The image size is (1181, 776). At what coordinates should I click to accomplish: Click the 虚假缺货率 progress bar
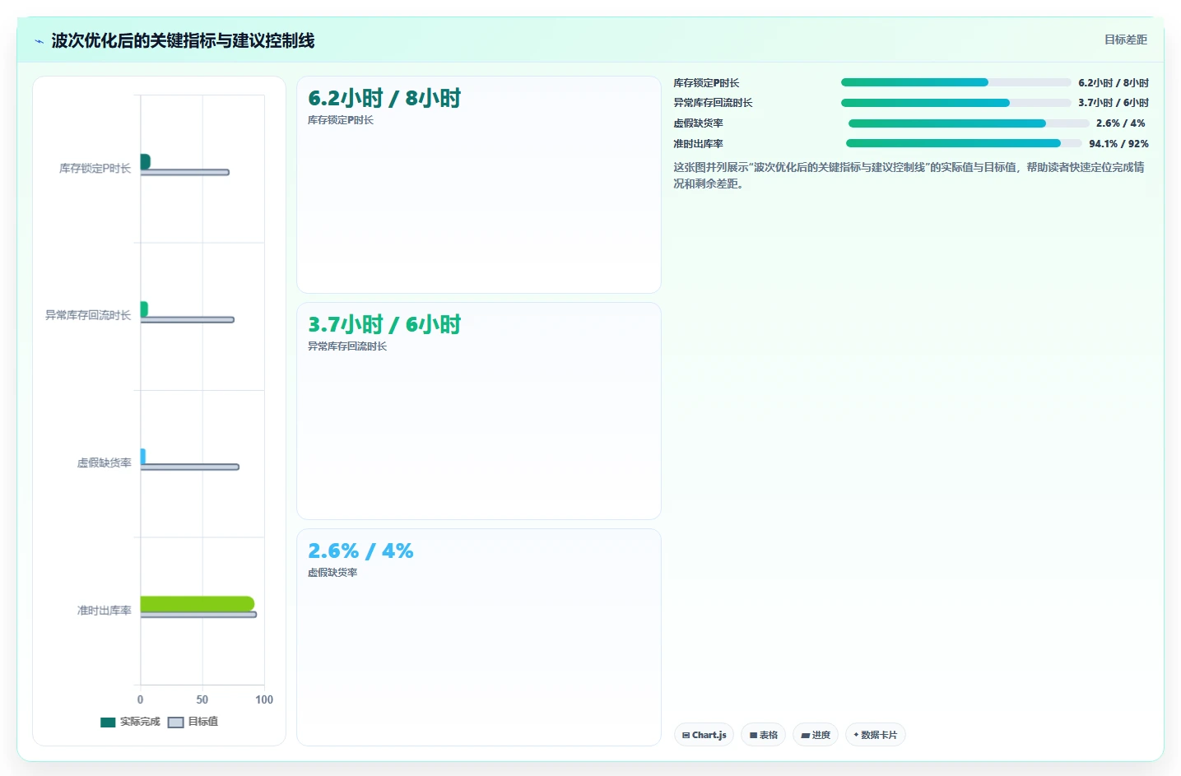click(969, 123)
